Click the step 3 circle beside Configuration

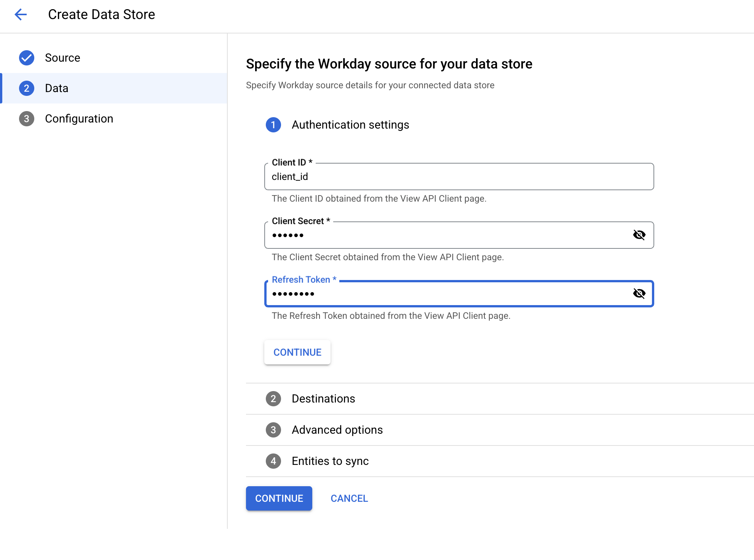point(27,119)
